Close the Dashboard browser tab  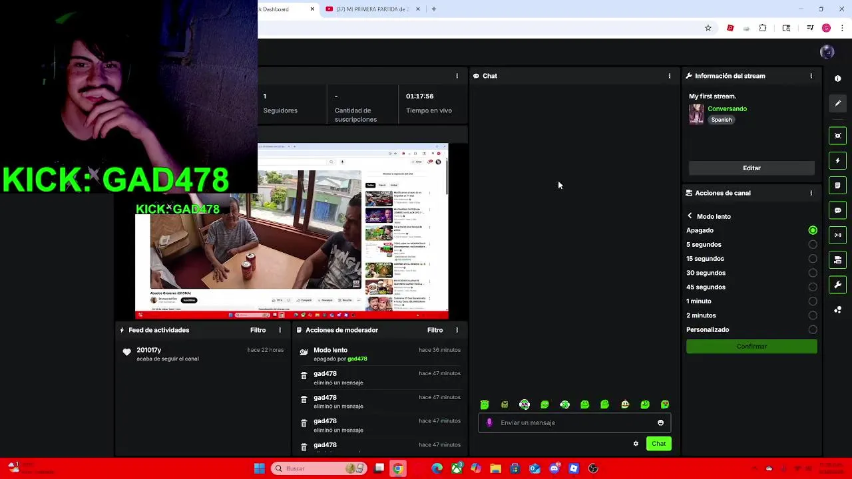click(x=312, y=9)
